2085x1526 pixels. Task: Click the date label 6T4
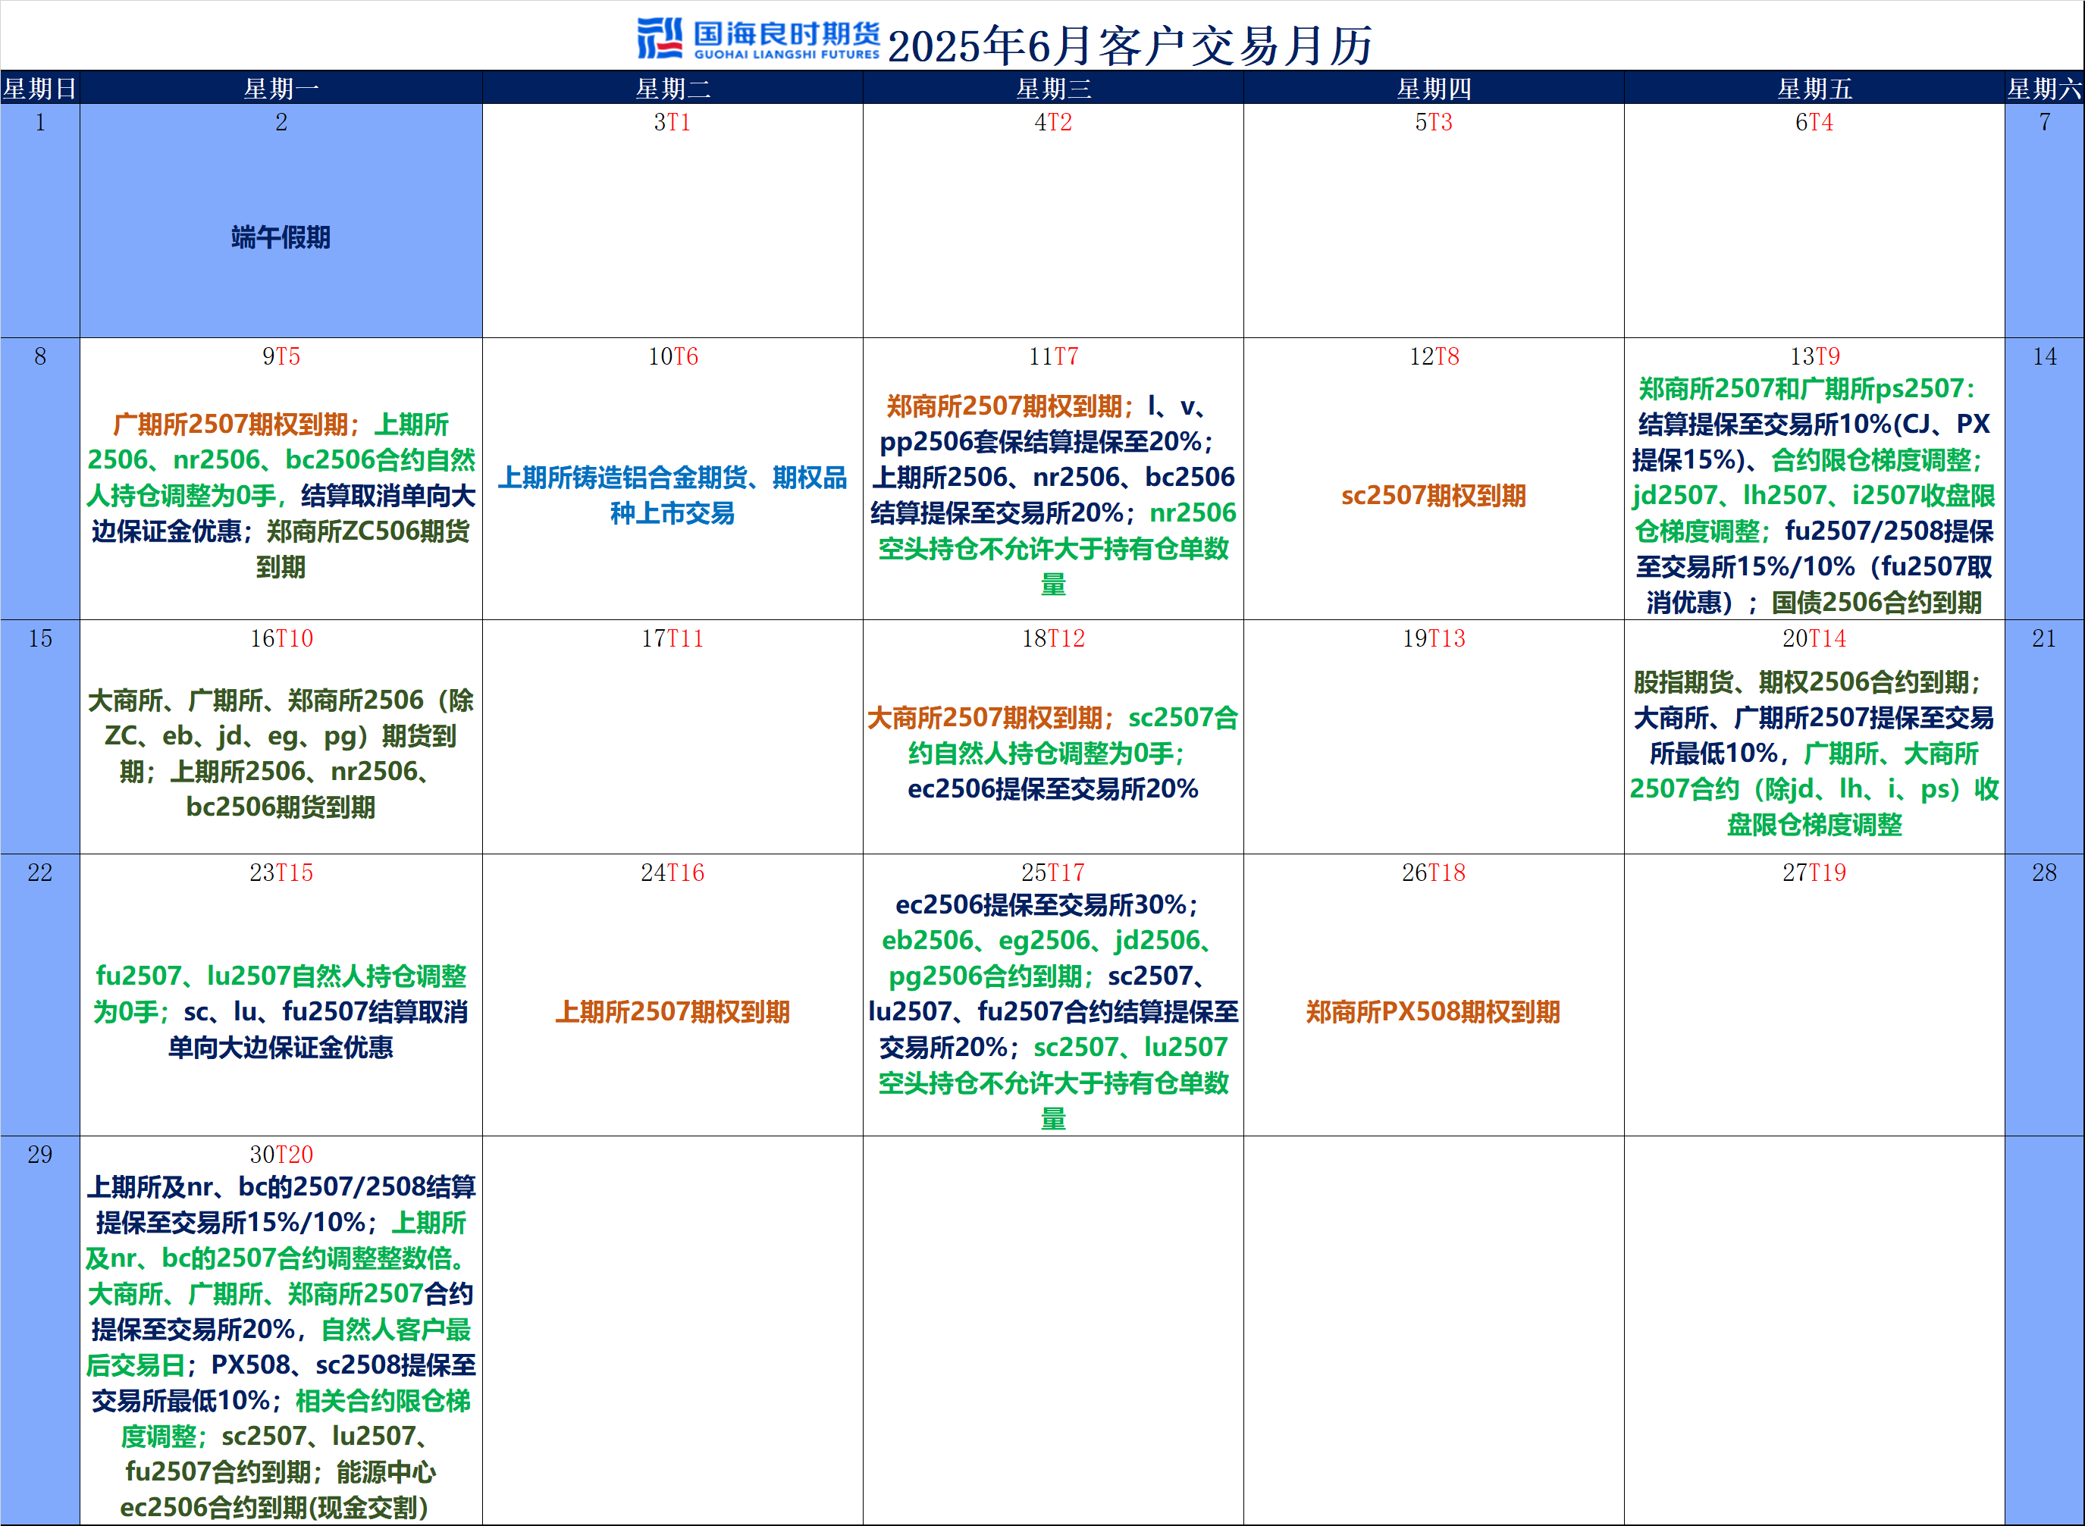1814,122
